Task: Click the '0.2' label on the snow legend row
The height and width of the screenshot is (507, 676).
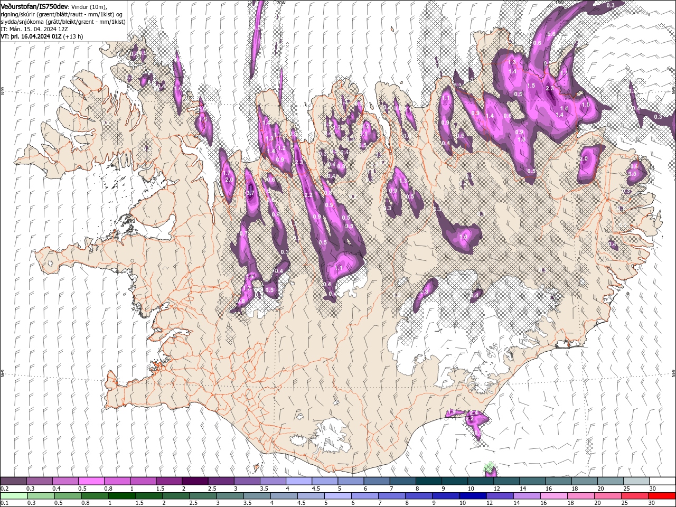Action: pos(4,489)
